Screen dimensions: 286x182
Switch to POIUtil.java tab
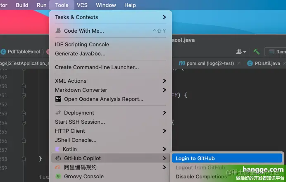[x=267, y=63]
